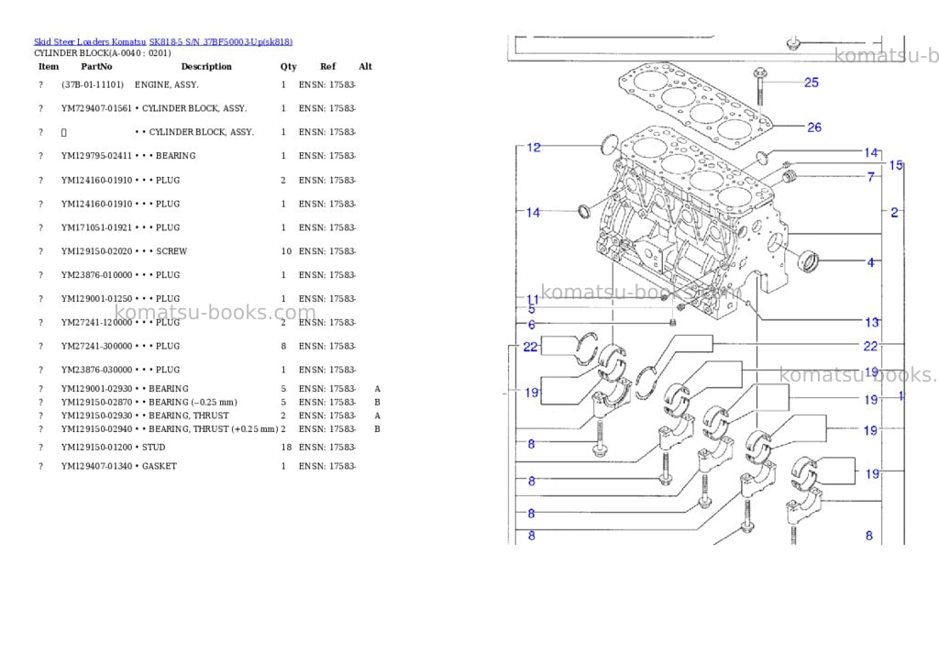Click diagram callout number 6

531,324
